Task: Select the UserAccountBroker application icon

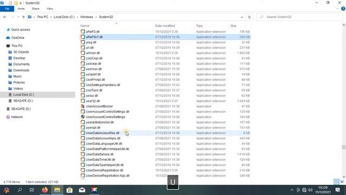Action: pyautogui.click(x=83, y=106)
